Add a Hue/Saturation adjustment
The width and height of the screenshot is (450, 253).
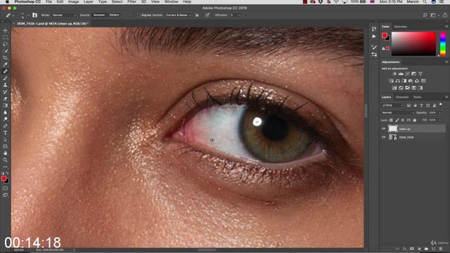pos(392,81)
